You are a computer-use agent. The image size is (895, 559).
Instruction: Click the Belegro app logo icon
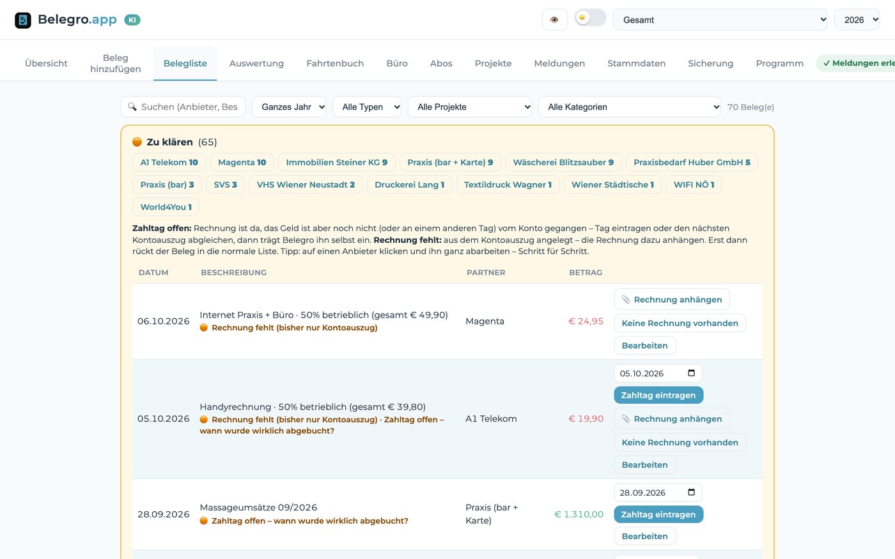point(23,20)
